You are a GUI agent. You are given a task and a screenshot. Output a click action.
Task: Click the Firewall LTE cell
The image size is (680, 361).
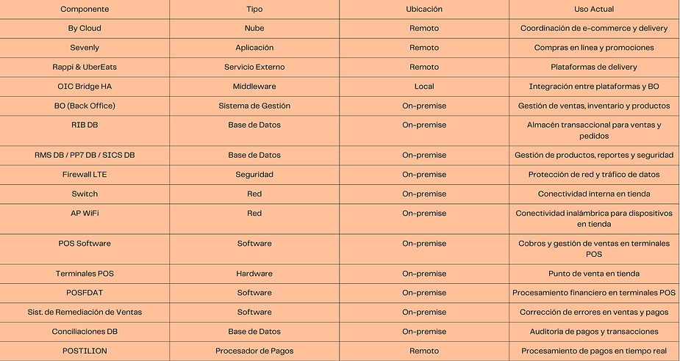85,175
